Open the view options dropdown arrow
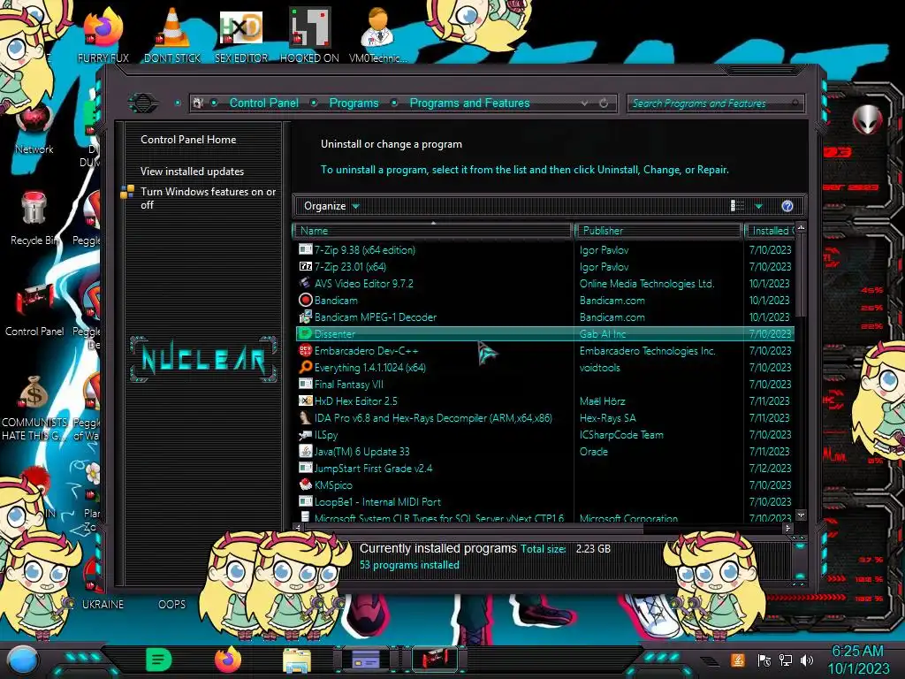 tap(758, 206)
